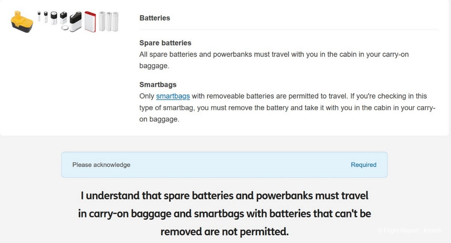Click the yellow power tool battery image

pyautogui.click(x=22, y=21)
